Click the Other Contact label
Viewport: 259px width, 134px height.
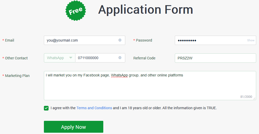point(16,58)
